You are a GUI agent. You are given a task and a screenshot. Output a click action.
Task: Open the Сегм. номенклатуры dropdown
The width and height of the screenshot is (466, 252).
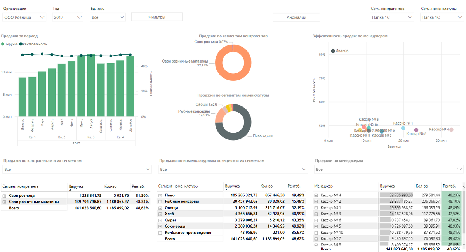[442, 17]
